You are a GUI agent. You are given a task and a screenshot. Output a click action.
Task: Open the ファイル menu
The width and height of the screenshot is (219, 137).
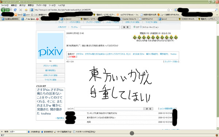tap(5, 5)
